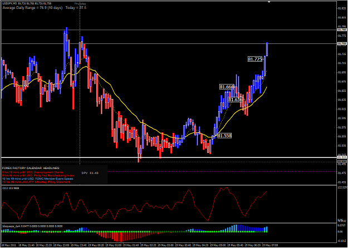The width and height of the screenshot is (348, 248).
Task: Click the 81.558 price label
Action: 224,136
